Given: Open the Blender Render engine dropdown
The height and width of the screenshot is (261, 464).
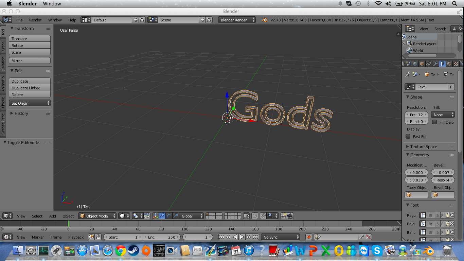Looking at the screenshot, I should (x=237, y=20).
